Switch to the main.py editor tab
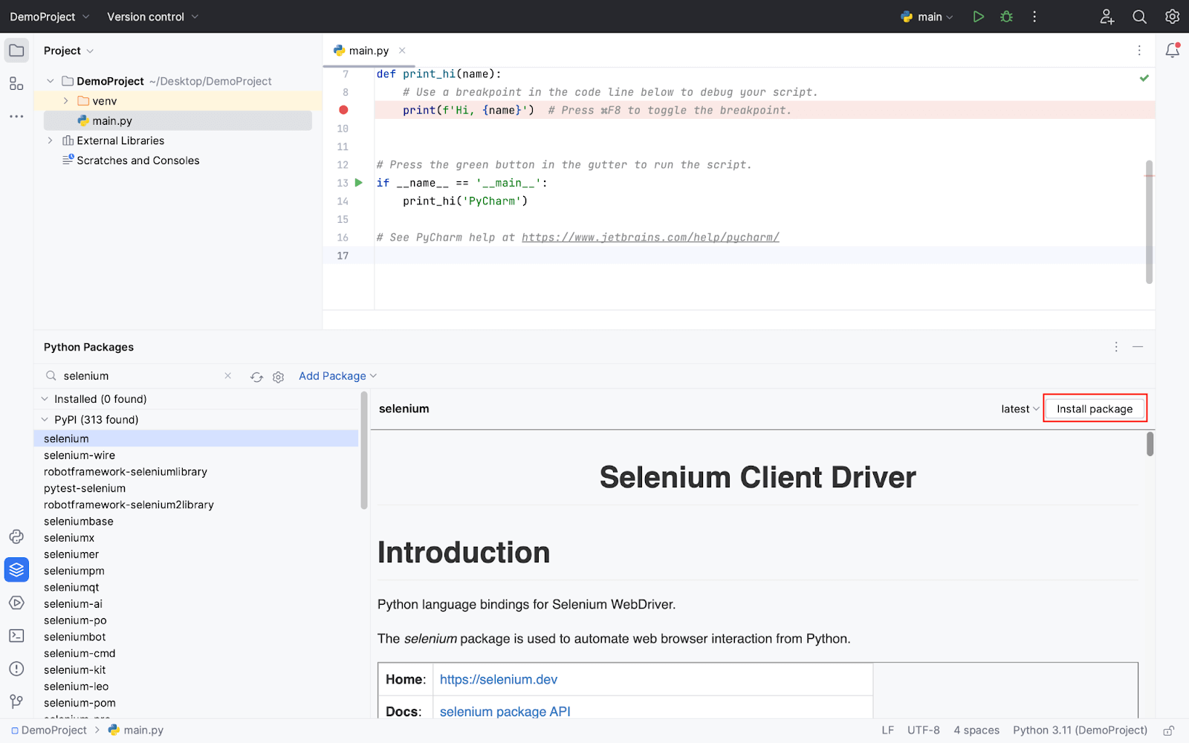The image size is (1189, 743). [369, 51]
